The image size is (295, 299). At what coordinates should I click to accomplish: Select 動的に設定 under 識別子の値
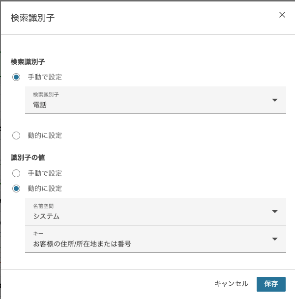[x=17, y=188]
